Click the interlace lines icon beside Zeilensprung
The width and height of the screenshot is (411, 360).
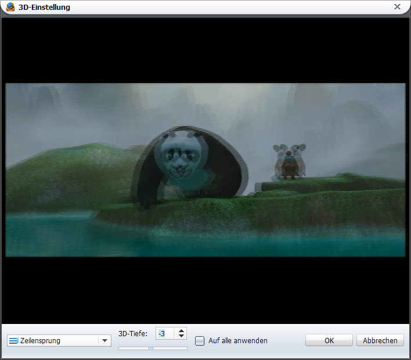[x=14, y=341]
